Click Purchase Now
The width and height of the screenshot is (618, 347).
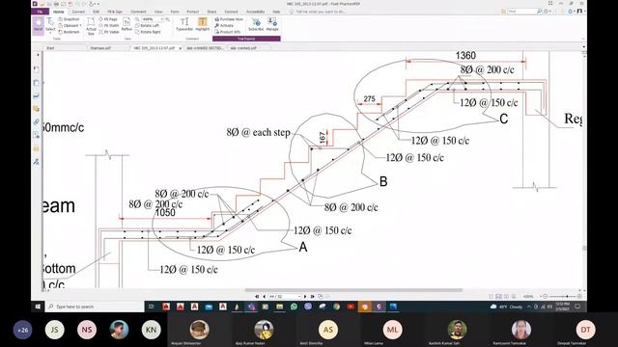(229, 19)
